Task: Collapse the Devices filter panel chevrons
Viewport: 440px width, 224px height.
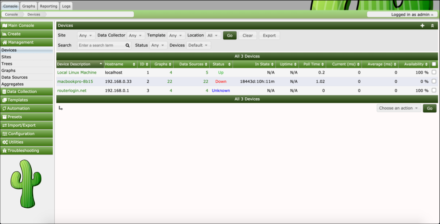Action: (433, 26)
